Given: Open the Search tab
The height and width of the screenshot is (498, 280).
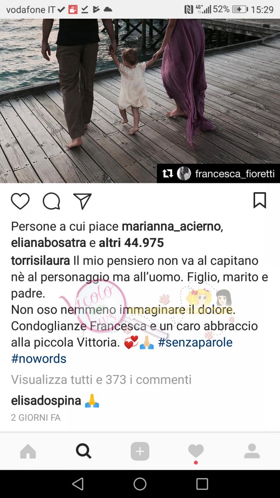Looking at the screenshot, I should (84, 451).
